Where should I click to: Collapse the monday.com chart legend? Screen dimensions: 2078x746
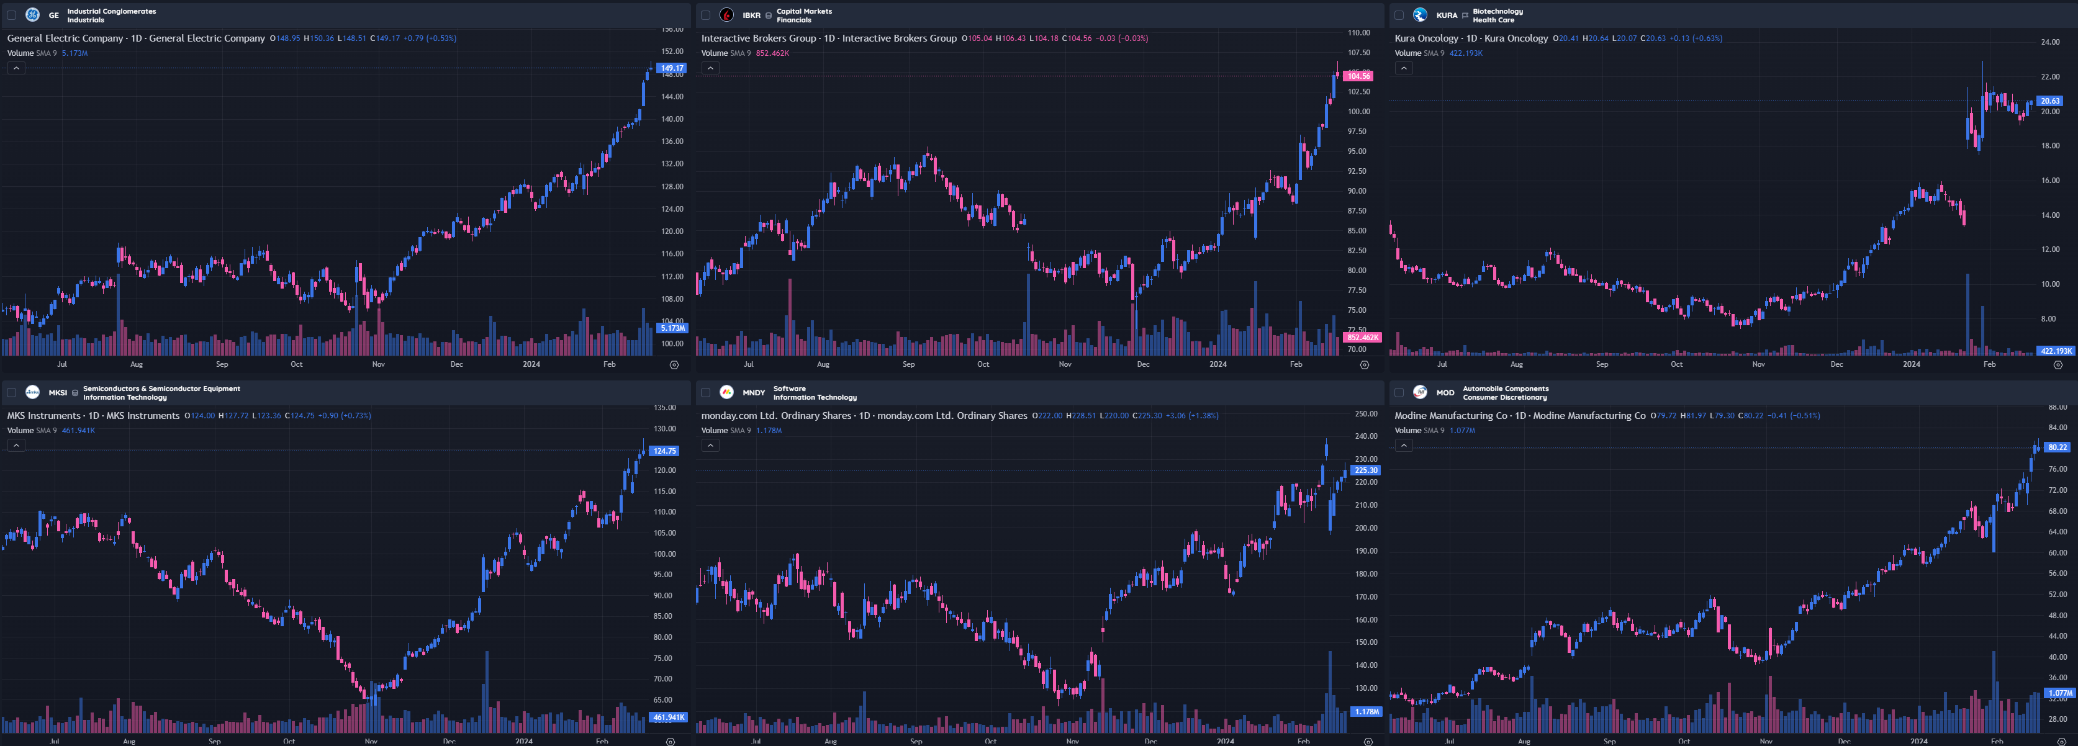pyautogui.click(x=710, y=446)
